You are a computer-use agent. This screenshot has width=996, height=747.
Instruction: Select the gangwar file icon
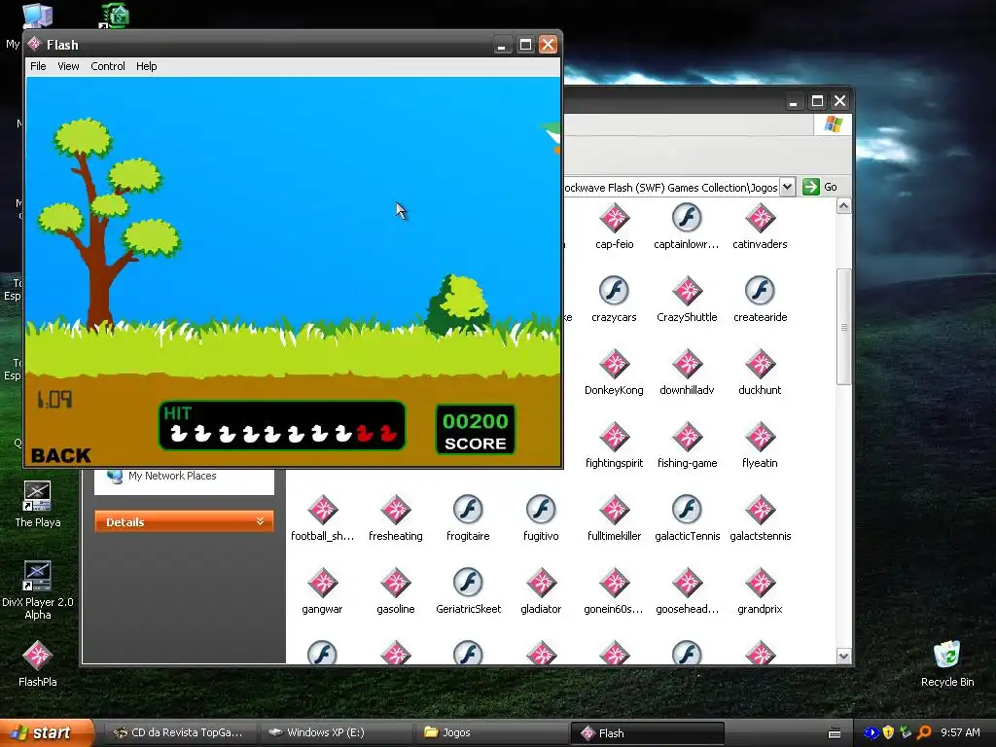[322, 584]
